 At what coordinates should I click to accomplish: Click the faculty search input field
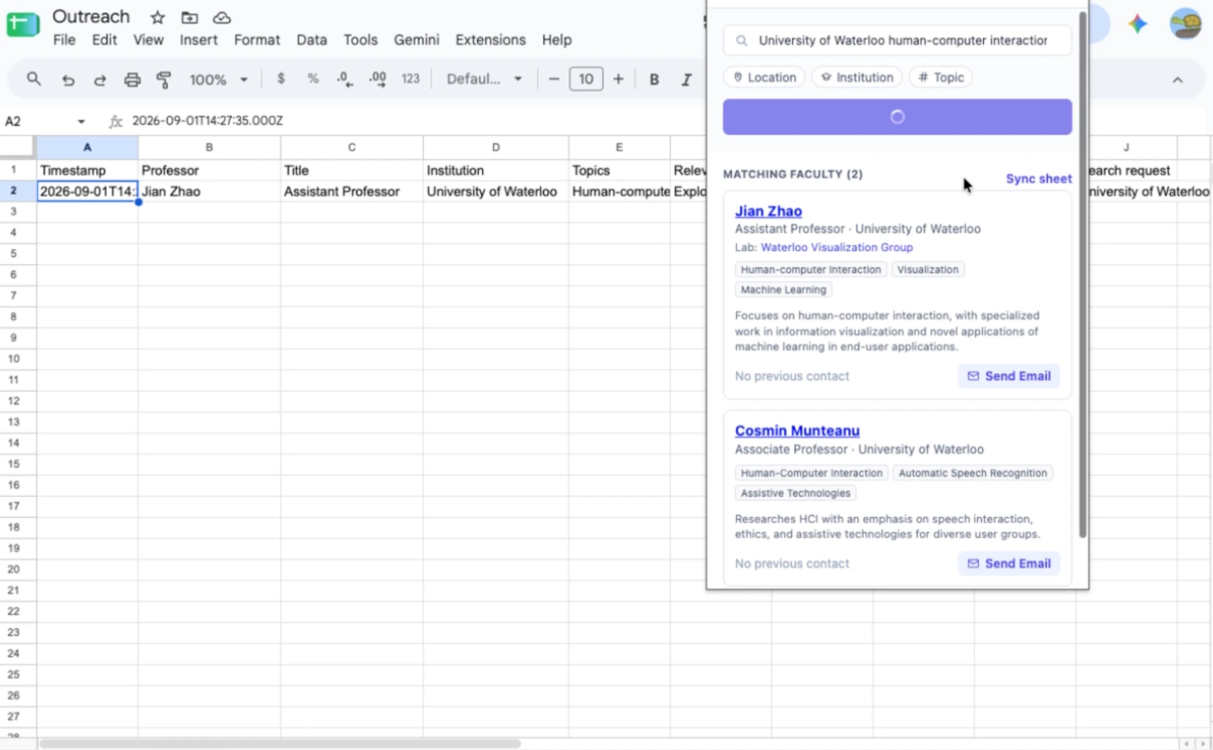[897, 40]
